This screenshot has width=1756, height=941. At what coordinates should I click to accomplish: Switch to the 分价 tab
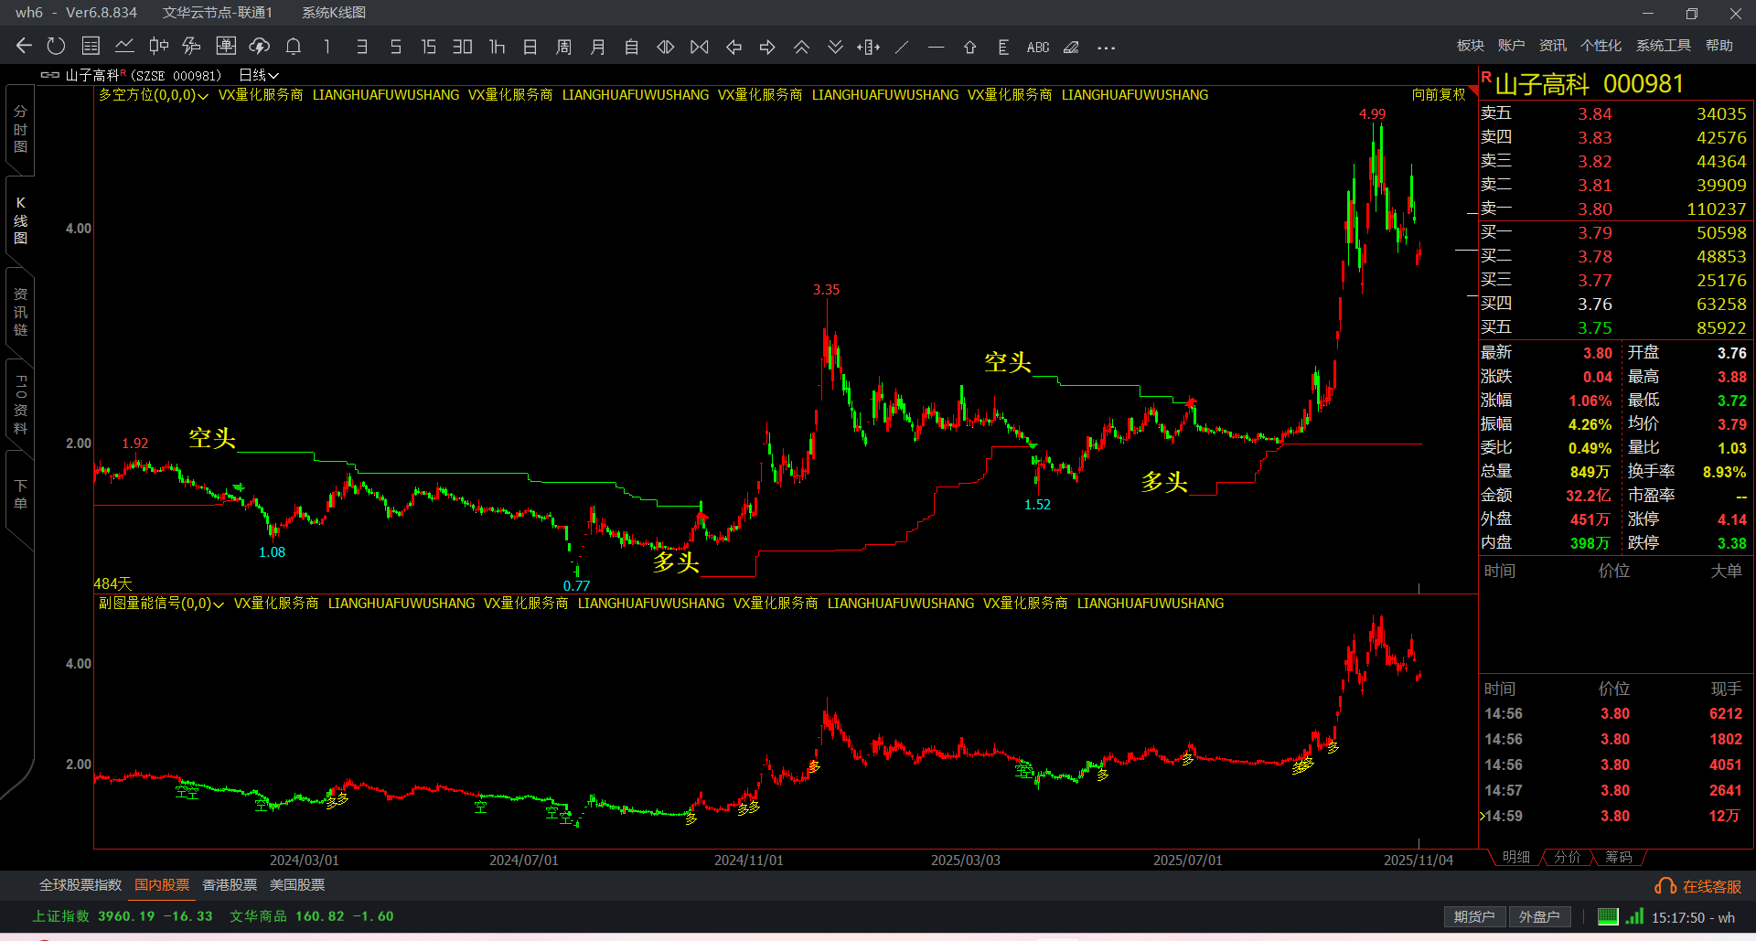click(x=1568, y=858)
